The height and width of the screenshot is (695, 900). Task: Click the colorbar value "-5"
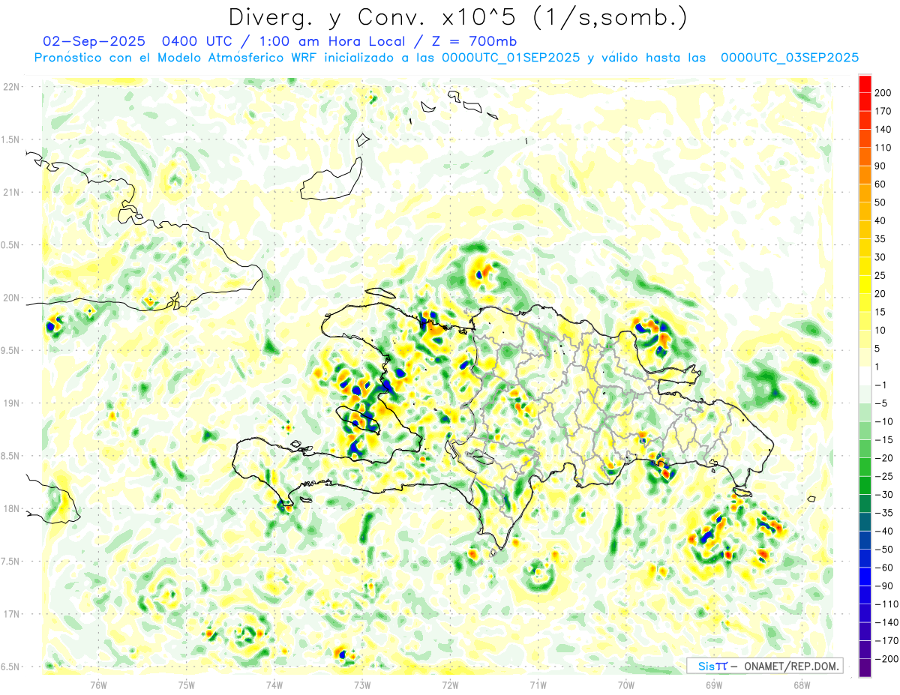click(883, 403)
